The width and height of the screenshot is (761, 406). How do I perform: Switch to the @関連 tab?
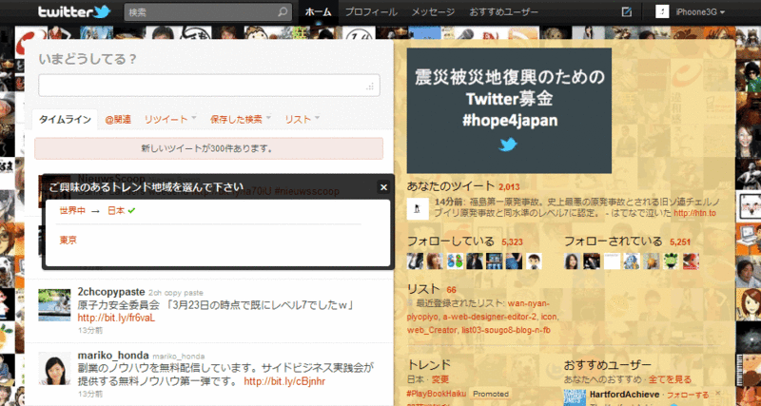point(118,119)
